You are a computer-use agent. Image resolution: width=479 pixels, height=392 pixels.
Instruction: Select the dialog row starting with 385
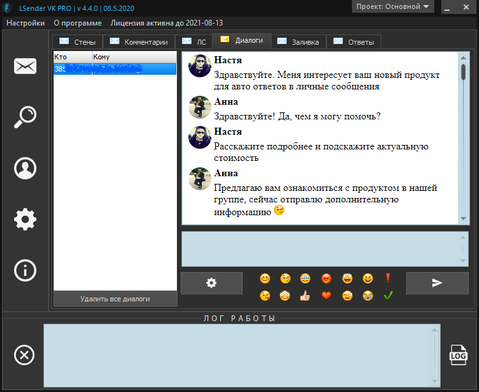(x=115, y=69)
